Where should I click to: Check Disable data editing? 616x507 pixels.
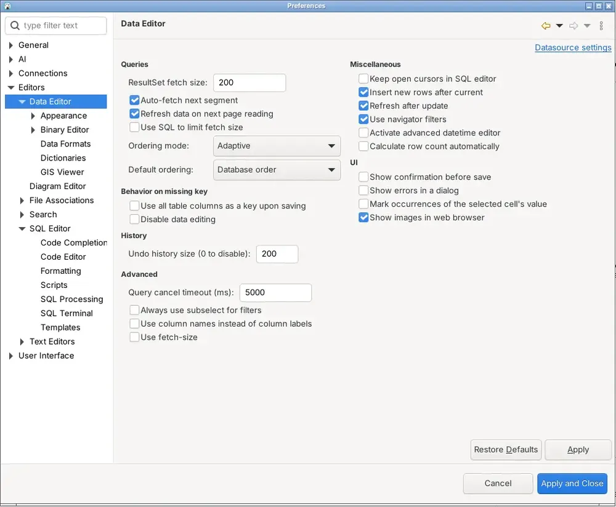pyautogui.click(x=134, y=220)
